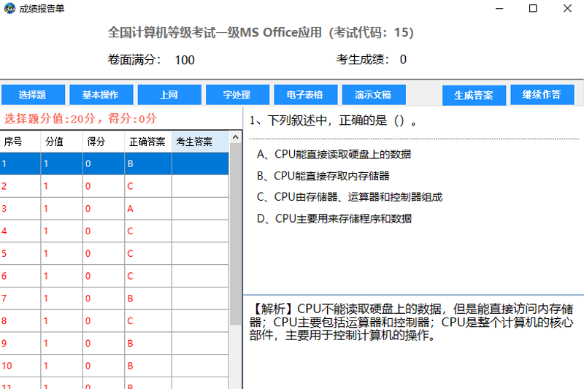
Task: Select question row 5 in table
Action: tap(115, 253)
